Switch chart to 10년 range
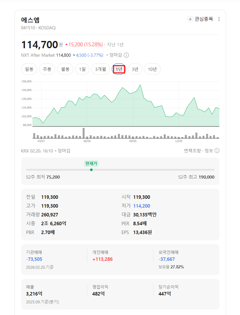Image resolution: width=240 pixels, height=315 pixels. click(x=152, y=69)
